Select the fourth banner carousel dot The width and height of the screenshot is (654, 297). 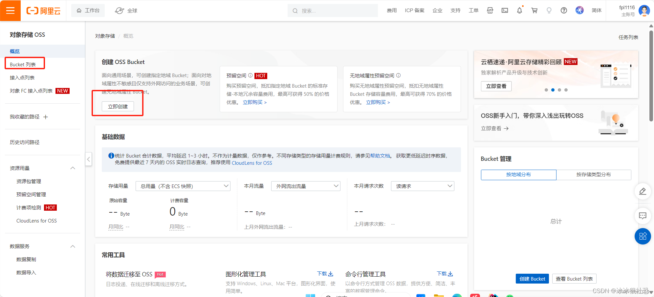tap(566, 90)
